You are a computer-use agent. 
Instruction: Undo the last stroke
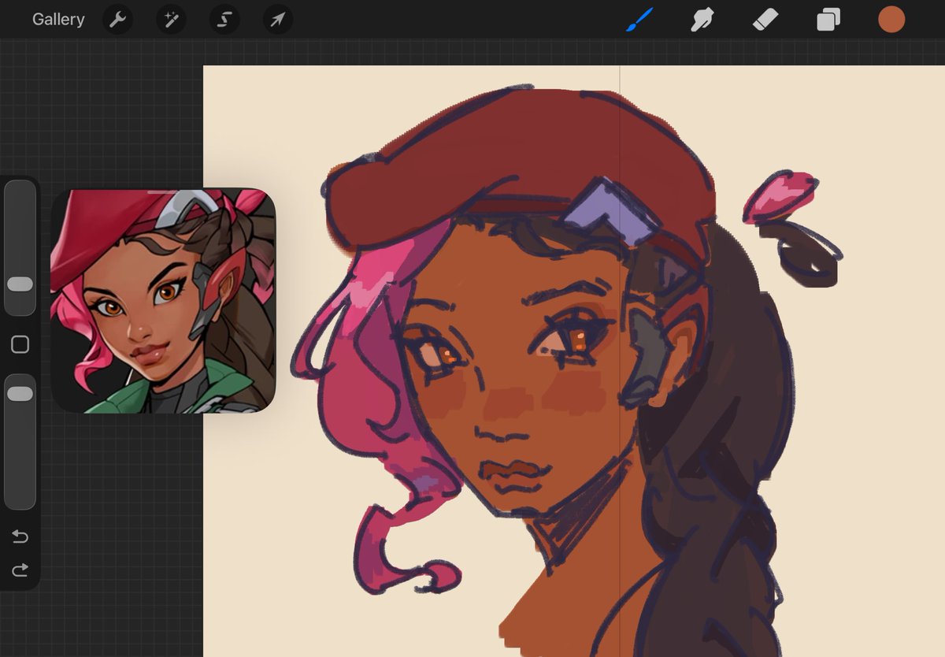tap(20, 537)
